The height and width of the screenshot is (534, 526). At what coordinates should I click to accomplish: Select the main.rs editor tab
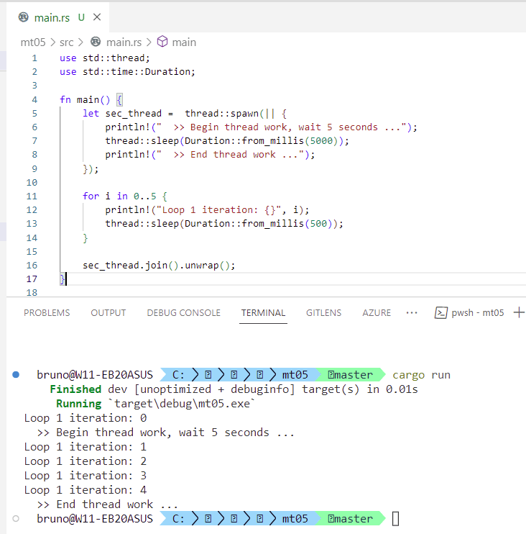57,17
